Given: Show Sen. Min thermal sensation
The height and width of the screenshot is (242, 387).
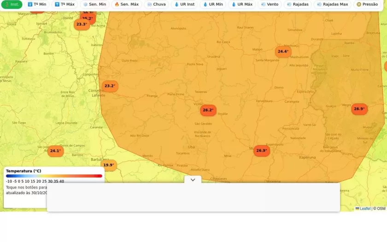Looking at the screenshot, I should 94,4.
